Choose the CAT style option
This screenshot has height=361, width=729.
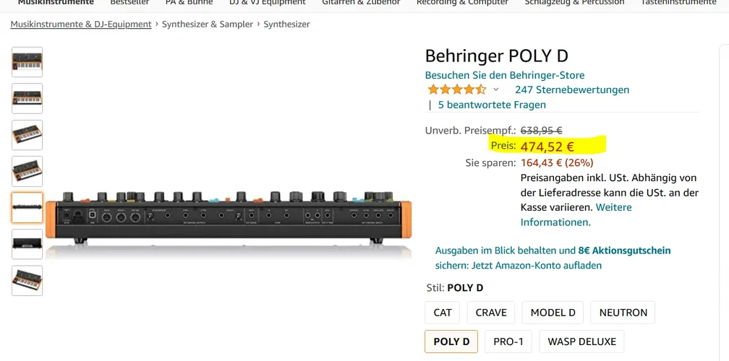443,313
